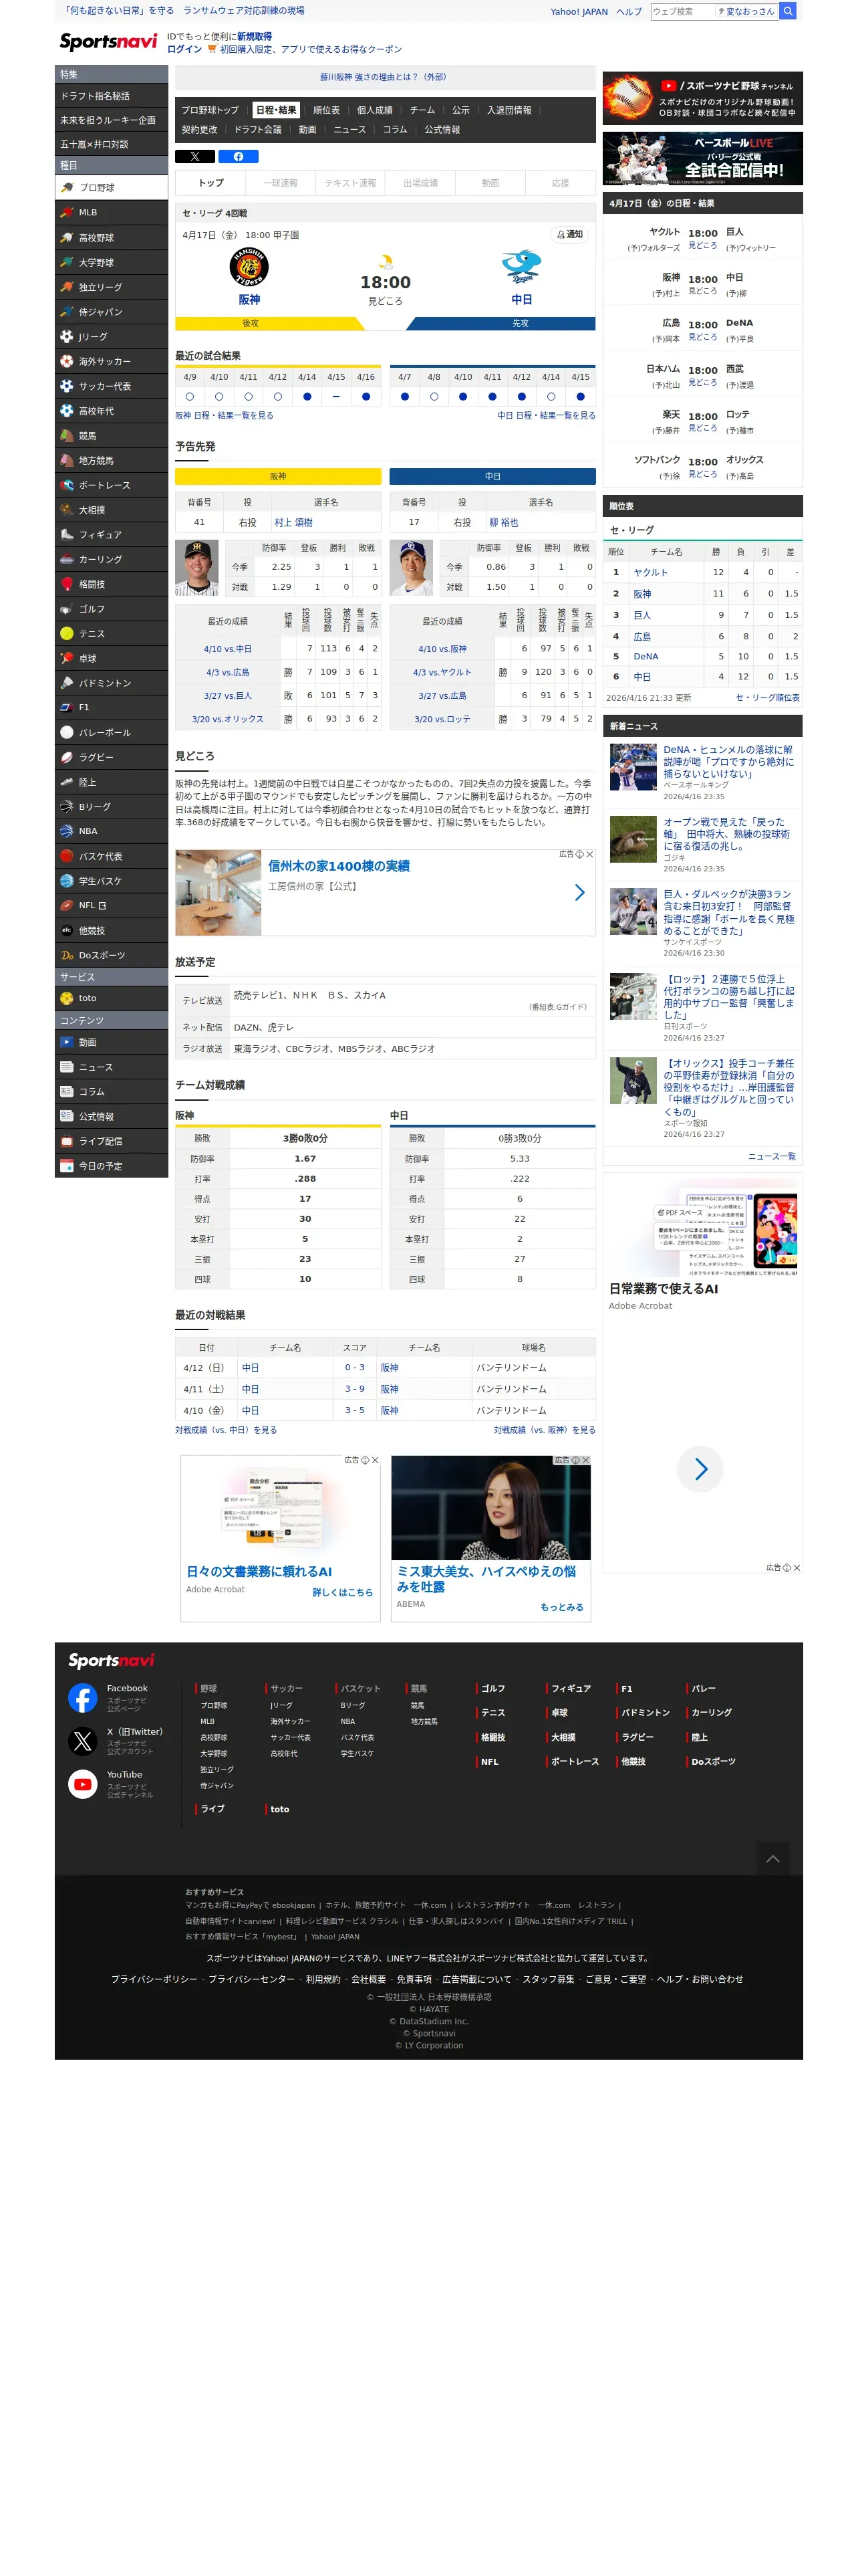858x2576 pixels.
Task: Turn on 通知 bell for this game
Action: tap(569, 234)
